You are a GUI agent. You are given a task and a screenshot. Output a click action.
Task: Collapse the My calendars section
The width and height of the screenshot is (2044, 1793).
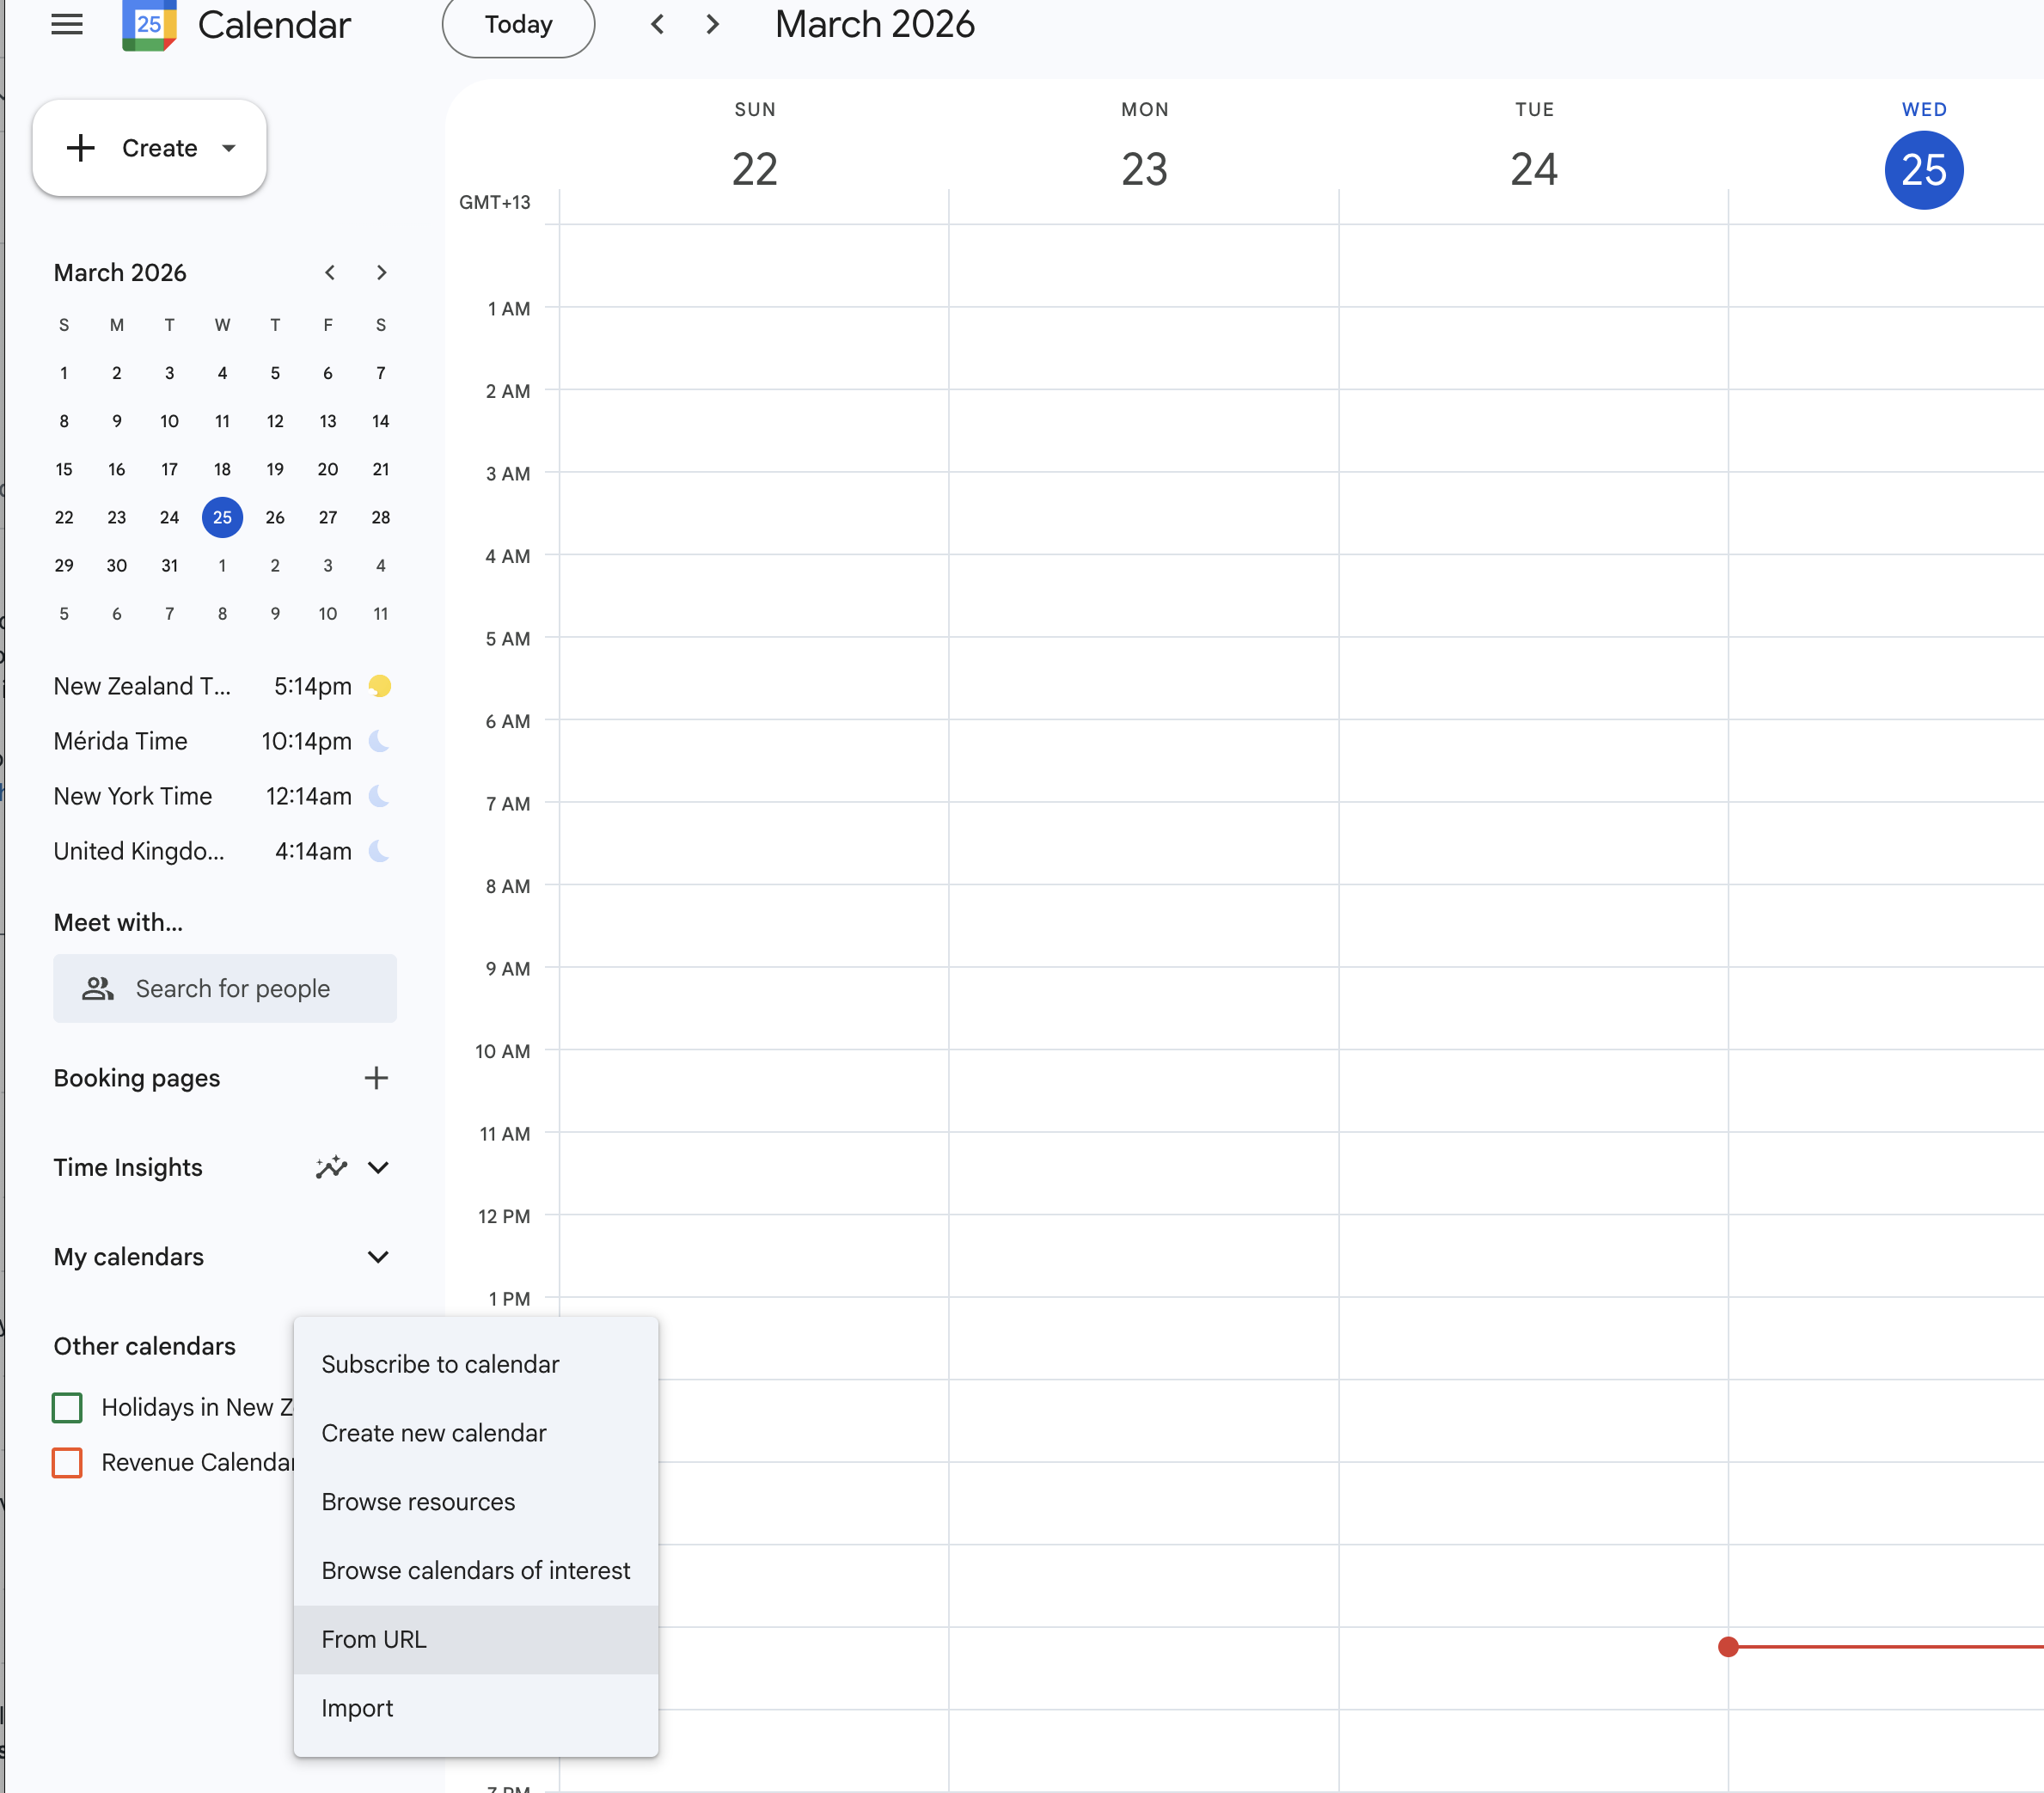[x=378, y=1257]
